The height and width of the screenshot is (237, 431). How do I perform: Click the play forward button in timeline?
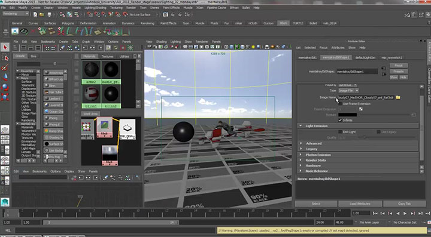[405, 213]
